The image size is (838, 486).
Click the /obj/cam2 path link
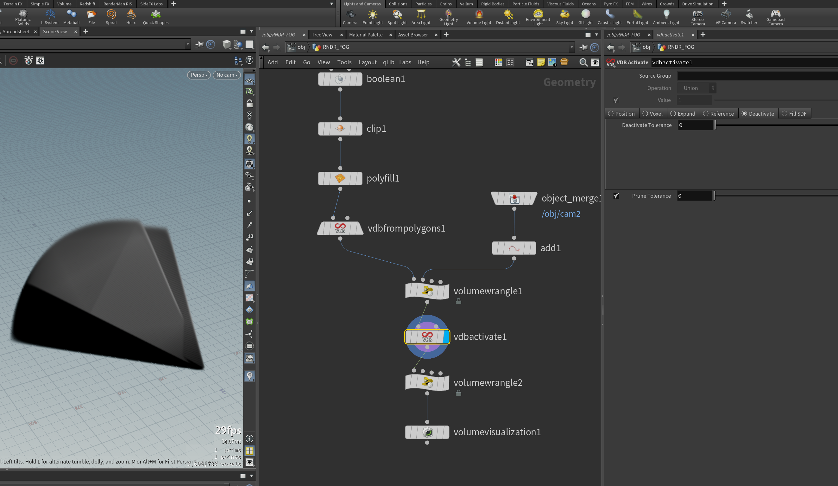coord(561,214)
